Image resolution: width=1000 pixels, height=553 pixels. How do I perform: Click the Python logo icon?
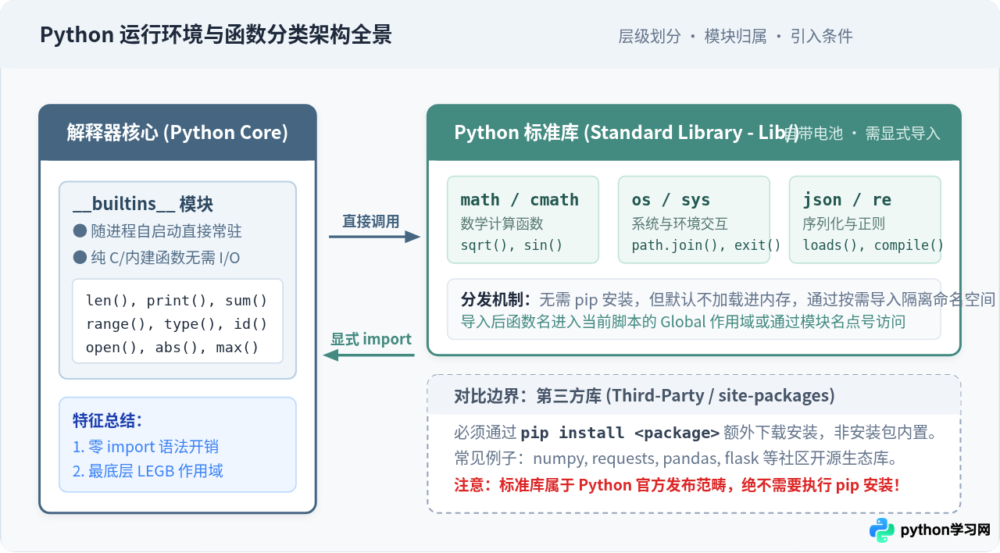point(882,530)
